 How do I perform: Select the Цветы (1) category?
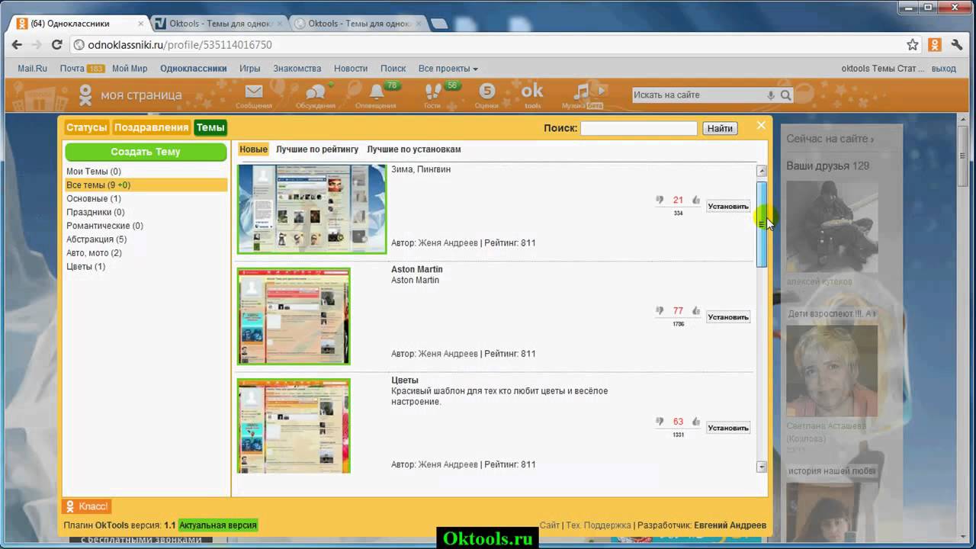point(86,267)
